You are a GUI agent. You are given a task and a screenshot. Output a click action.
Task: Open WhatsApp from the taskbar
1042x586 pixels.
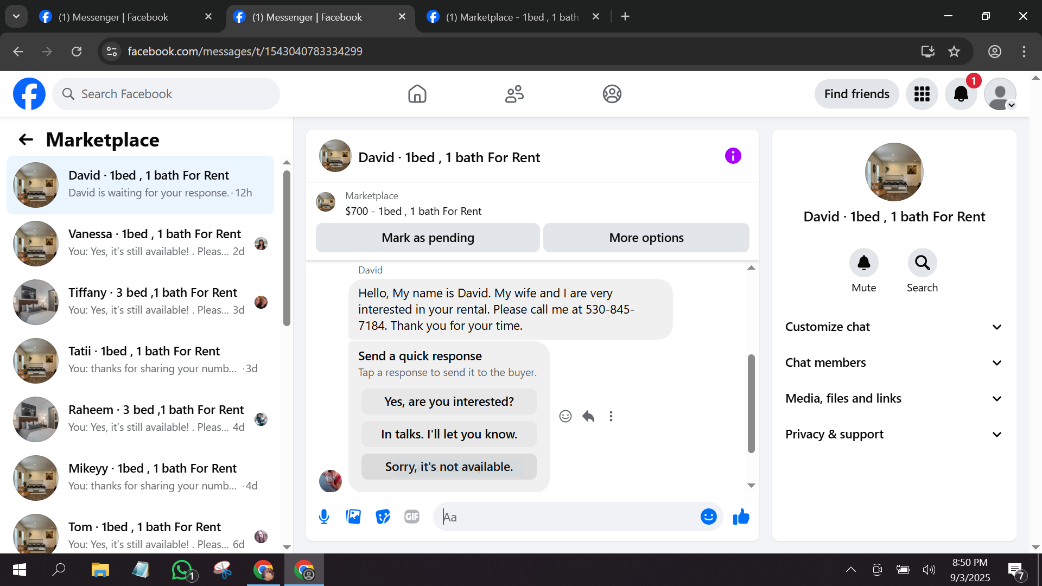click(x=182, y=570)
